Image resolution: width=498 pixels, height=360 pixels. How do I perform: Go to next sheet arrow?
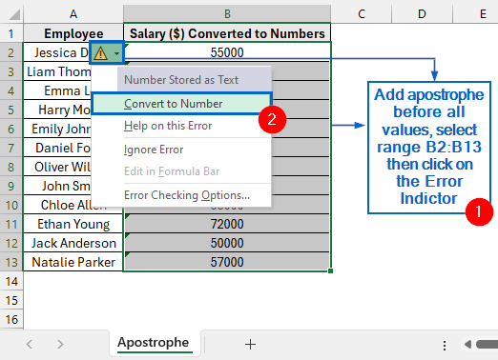pyautogui.click(x=60, y=344)
